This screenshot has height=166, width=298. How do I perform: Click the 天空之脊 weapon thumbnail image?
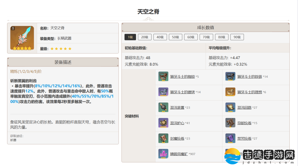click(22, 38)
